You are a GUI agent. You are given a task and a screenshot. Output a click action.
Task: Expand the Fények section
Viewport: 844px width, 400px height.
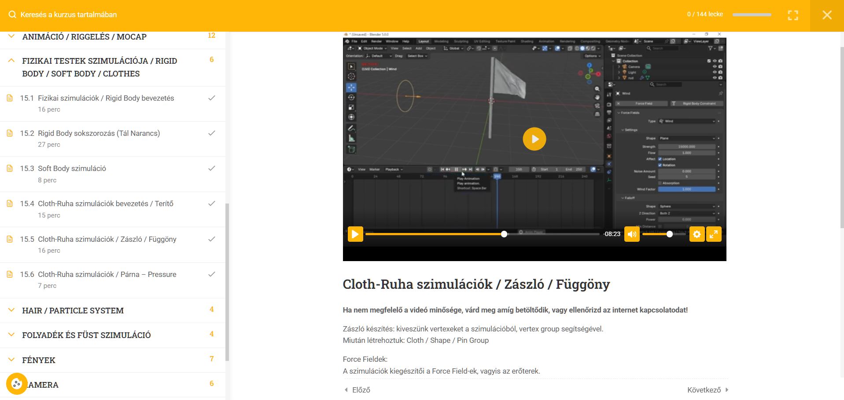click(x=11, y=360)
